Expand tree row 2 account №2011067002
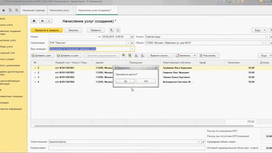Screen dimensions: 272x153 pos(35,73)
